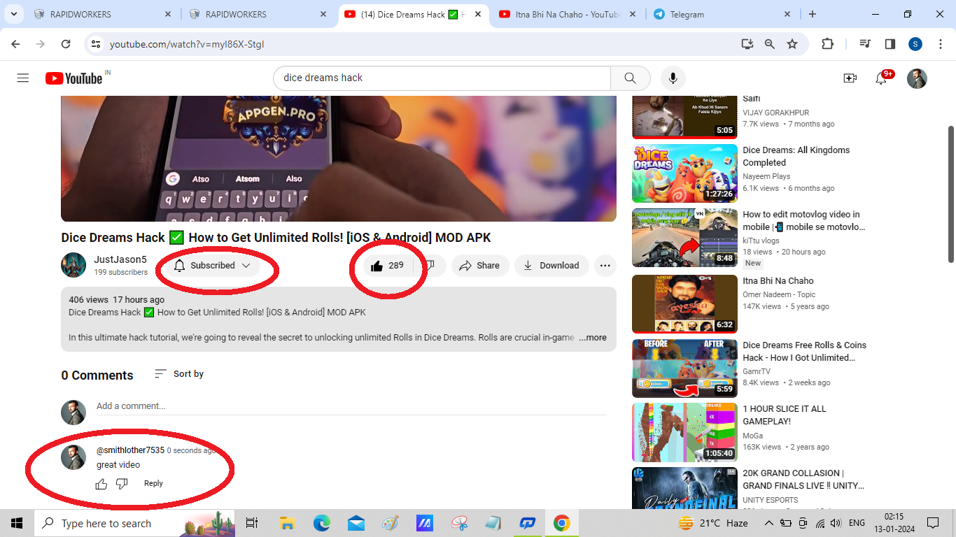Open Chrome three-dot menu
This screenshot has height=537, width=956.
click(940, 44)
